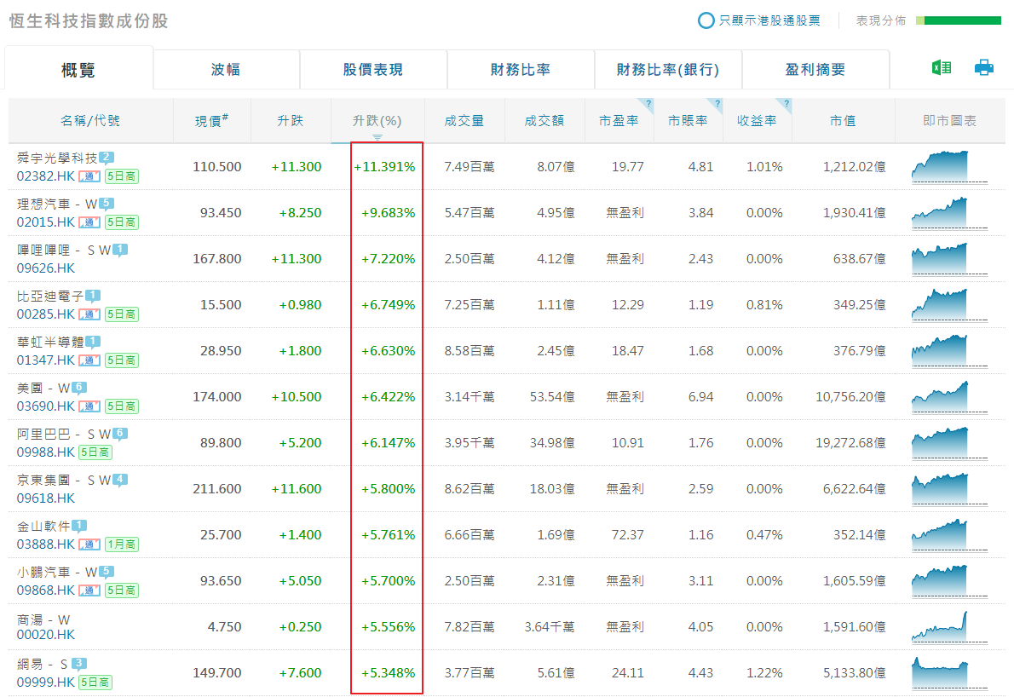Screen dimensions: 1014x697
Task: Export the table with the Excel icon
Action: [x=941, y=68]
